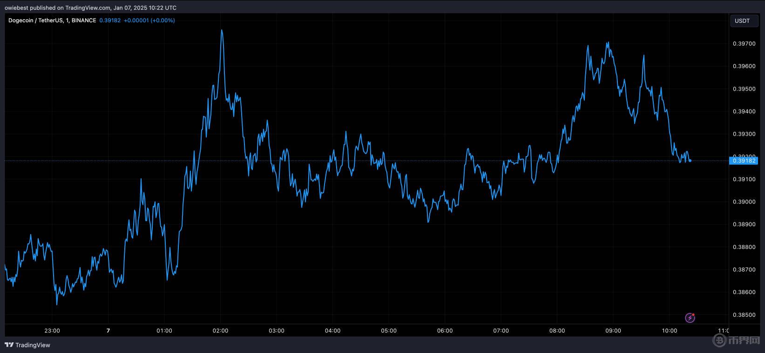Click the 0.39182 value in chart legend
The image size is (765, 353).
[x=110, y=20]
